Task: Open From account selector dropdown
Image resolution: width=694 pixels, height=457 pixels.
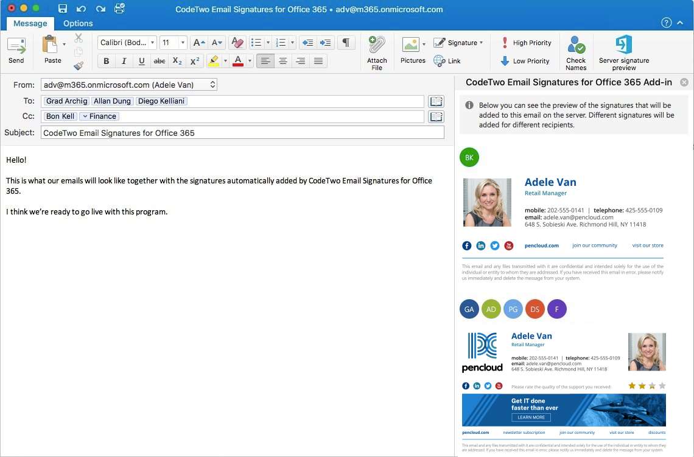Action: (x=212, y=85)
